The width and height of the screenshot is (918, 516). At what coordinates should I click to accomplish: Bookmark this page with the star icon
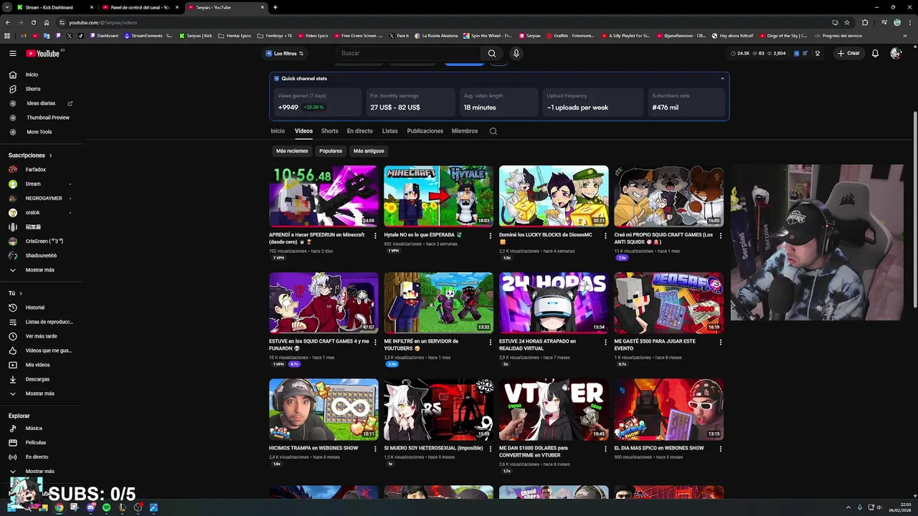[x=847, y=22]
